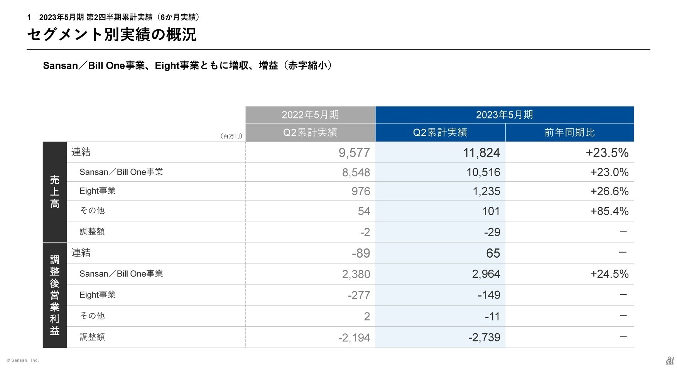Click the 2,964 operating profit value

(x=486, y=274)
